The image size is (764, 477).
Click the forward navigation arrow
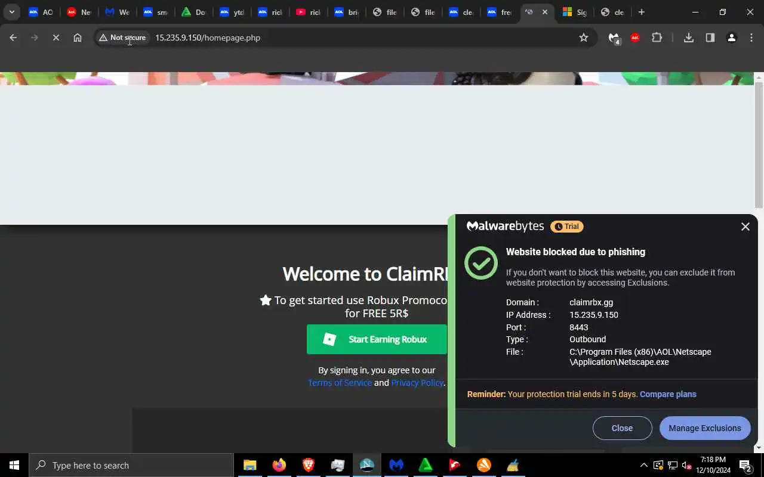35,38
